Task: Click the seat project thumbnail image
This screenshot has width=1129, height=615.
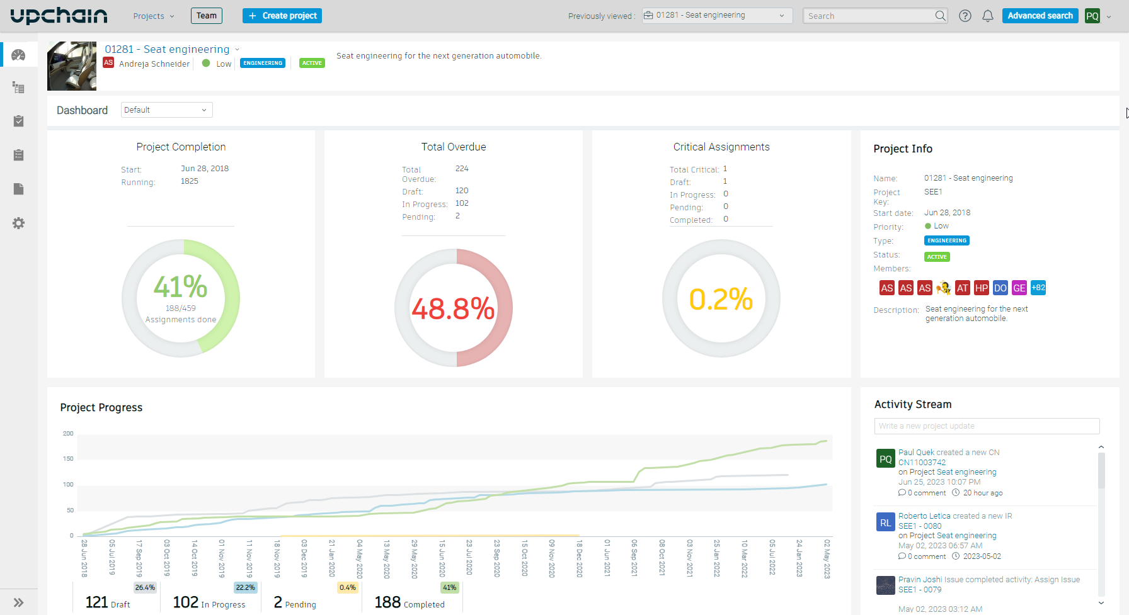Action: click(x=72, y=66)
